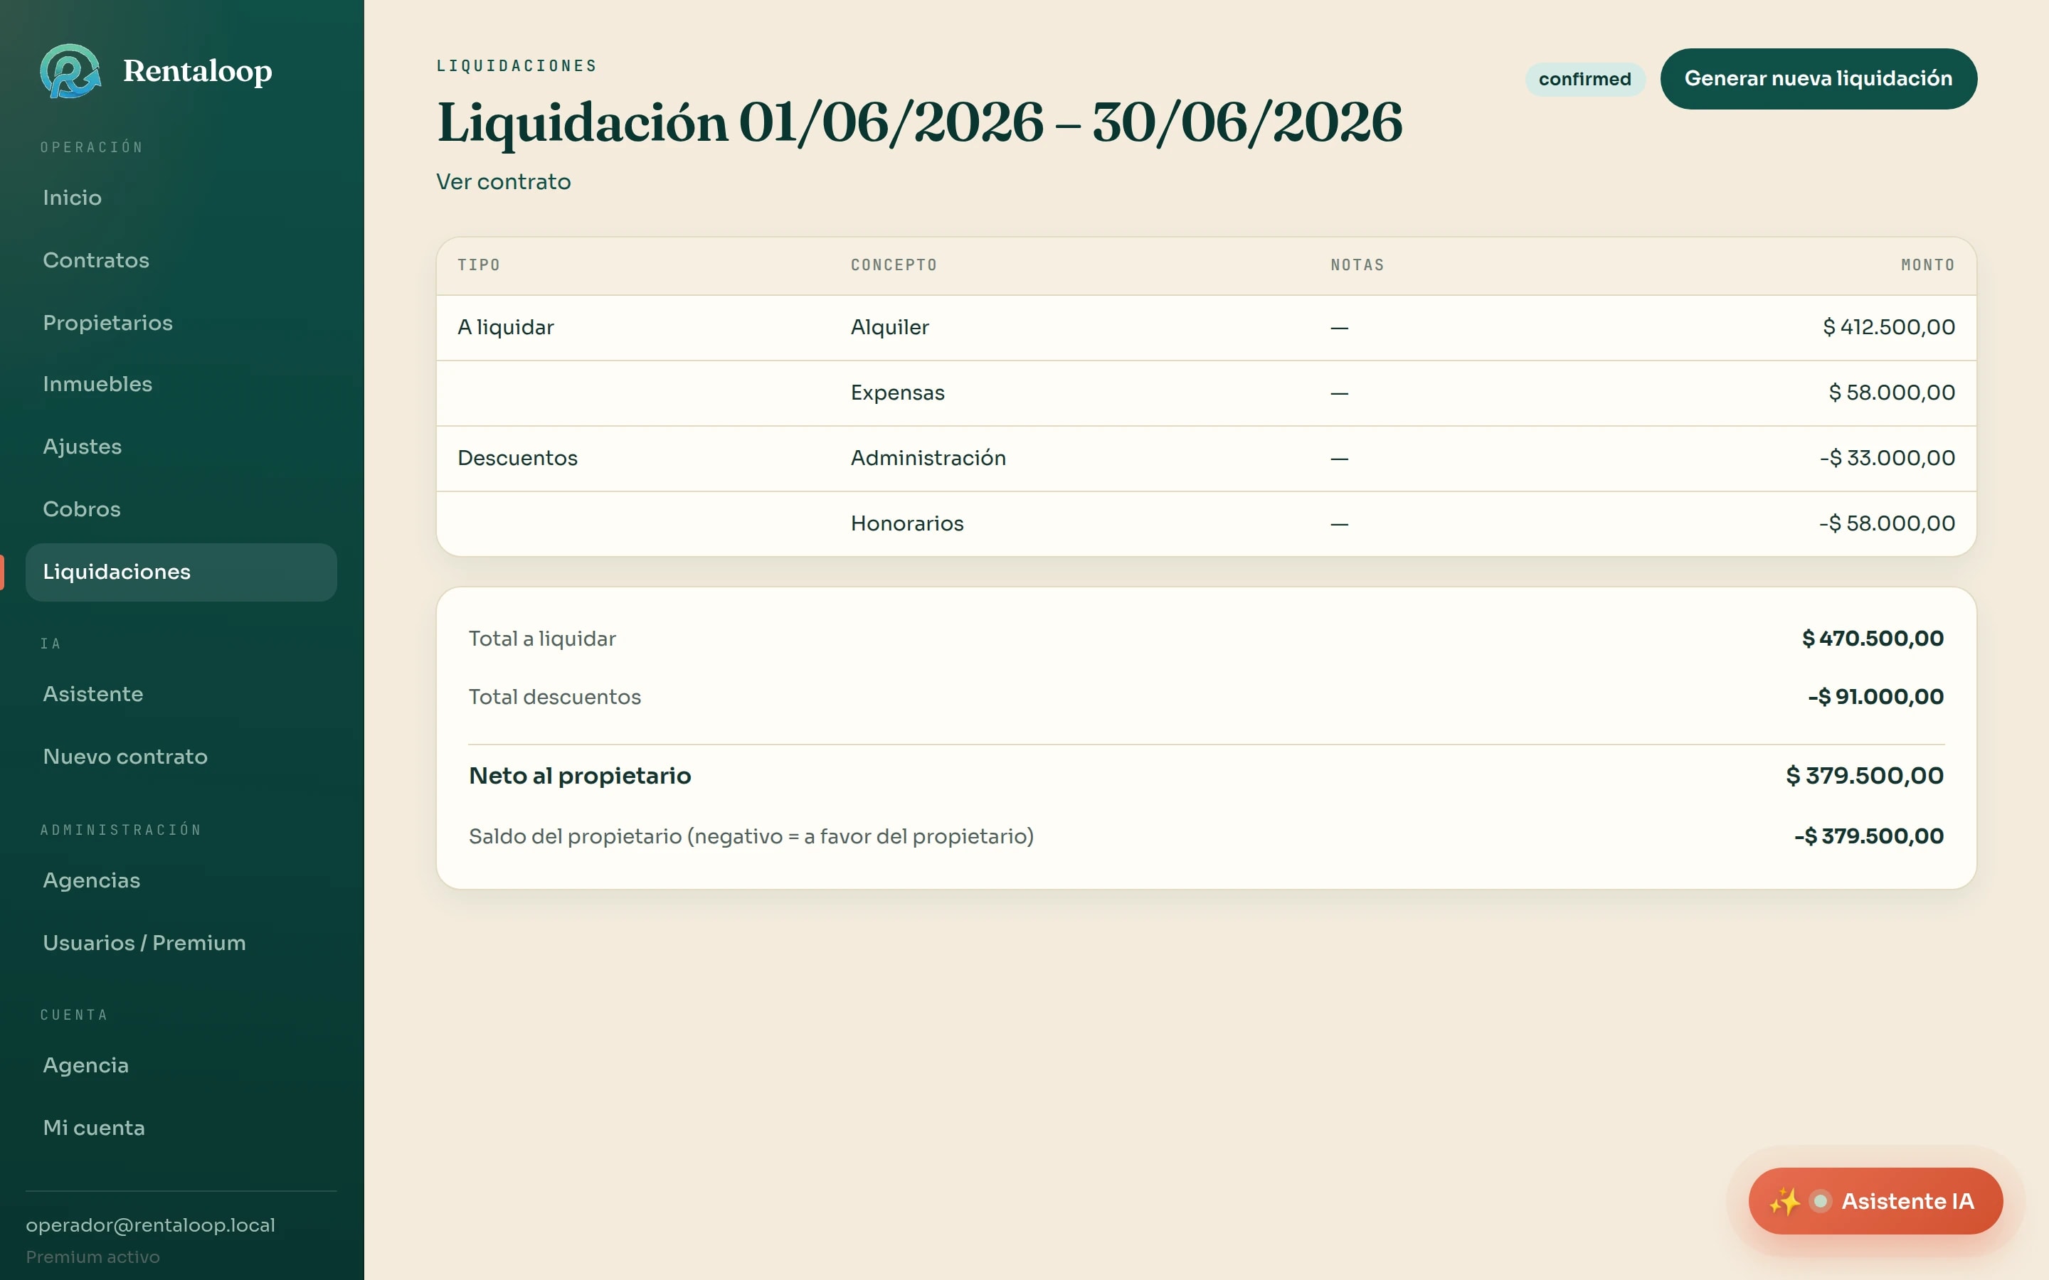Click the $ 470.500,00 total
Image resolution: width=2049 pixels, height=1280 pixels.
[1872, 639]
